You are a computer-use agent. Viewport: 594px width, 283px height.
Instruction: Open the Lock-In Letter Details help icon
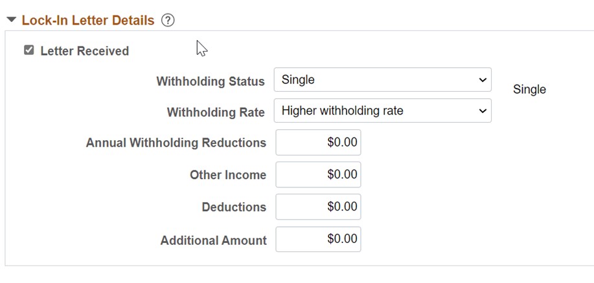click(x=168, y=20)
